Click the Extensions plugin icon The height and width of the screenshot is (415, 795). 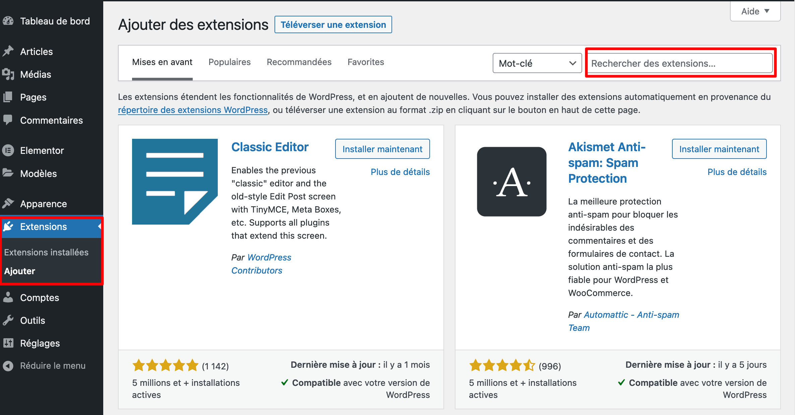[x=8, y=227]
